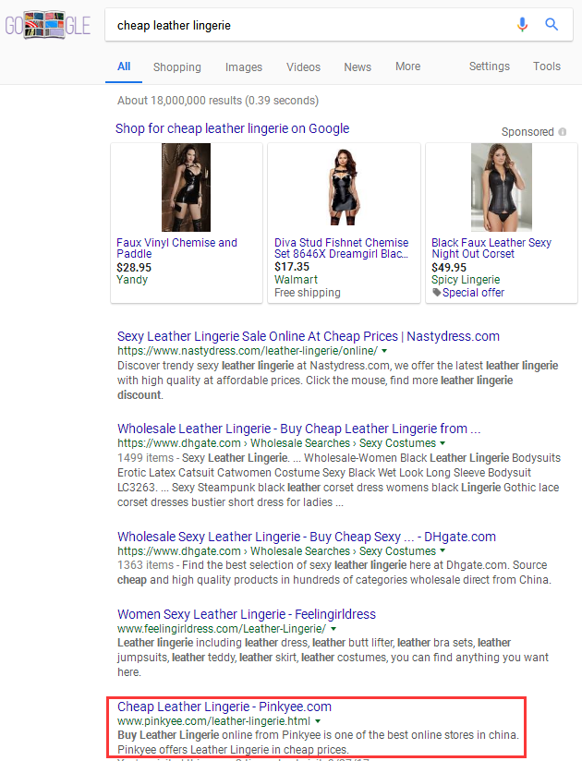Open the More menu
582x761 pixels.
pos(407,66)
